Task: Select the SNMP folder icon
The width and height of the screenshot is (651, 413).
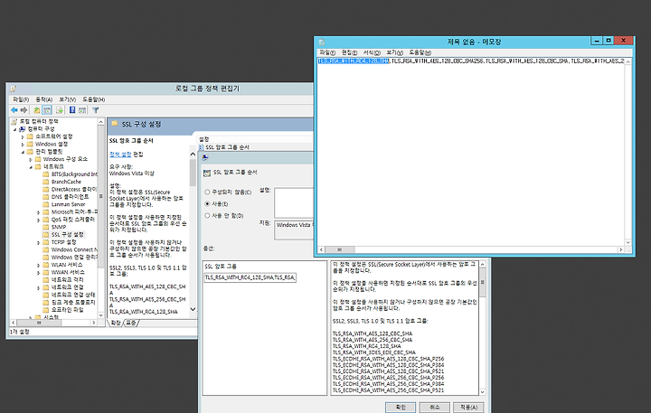Action: pyautogui.click(x=46, y=227)
